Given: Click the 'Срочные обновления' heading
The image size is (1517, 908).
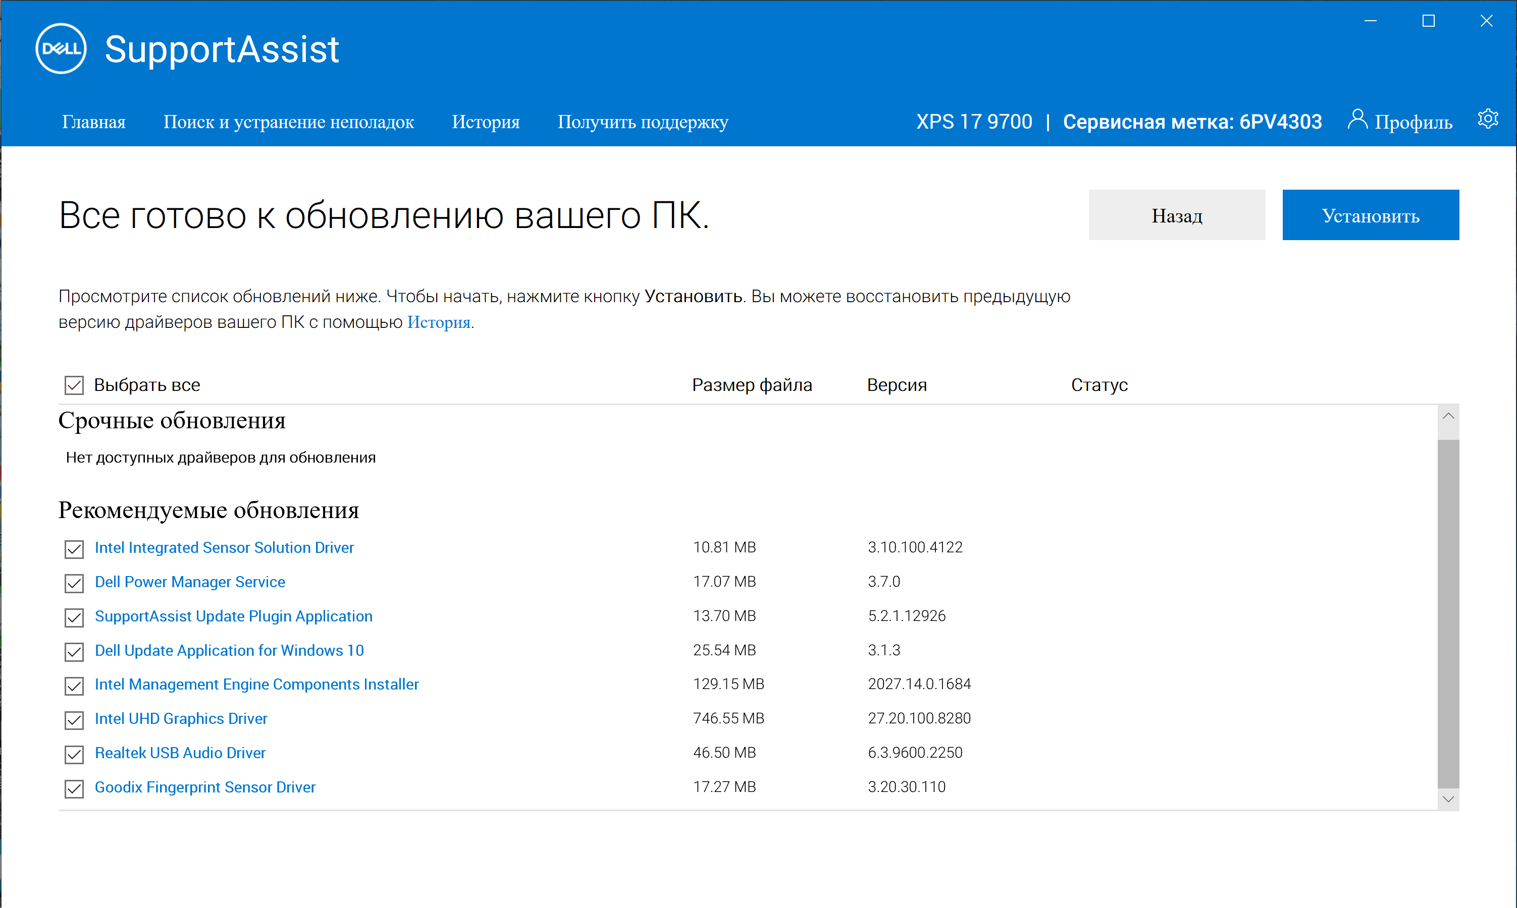Looking at the screenshot, I should click(172, 420).
